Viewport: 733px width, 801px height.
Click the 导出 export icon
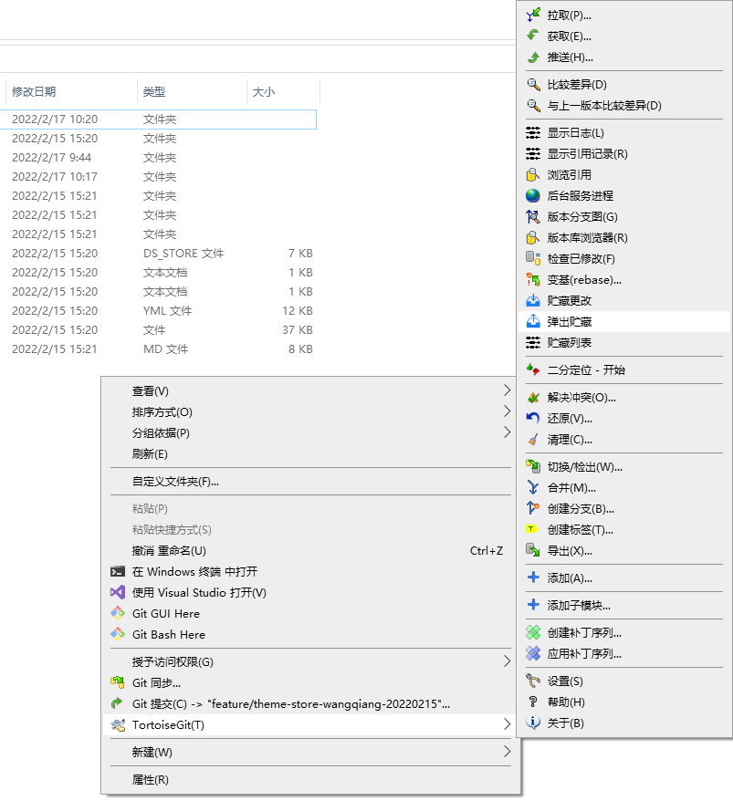pos(533,550)
